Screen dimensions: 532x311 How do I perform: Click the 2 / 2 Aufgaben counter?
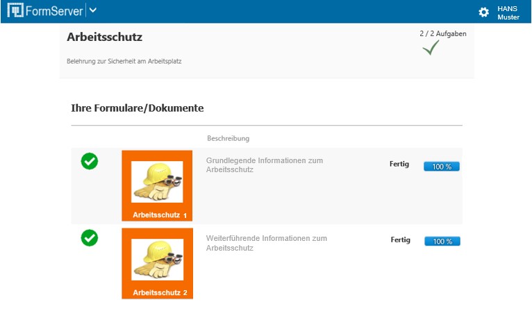tap(442, 33)
